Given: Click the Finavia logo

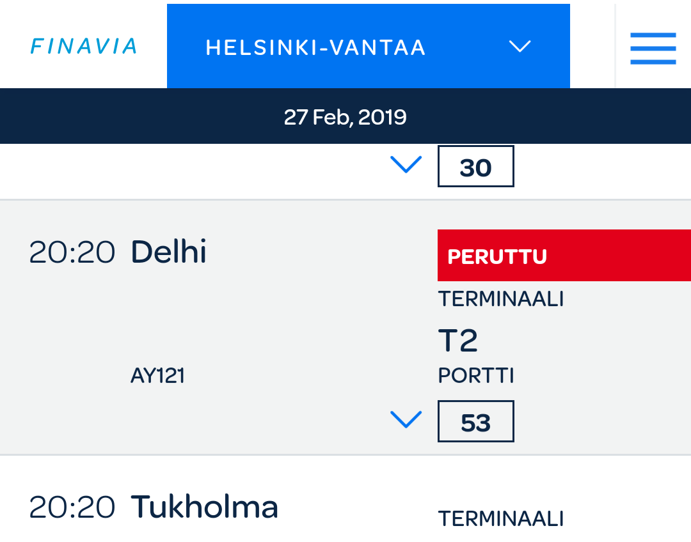Looking at the screenshot, I should [x=84, y=47].
